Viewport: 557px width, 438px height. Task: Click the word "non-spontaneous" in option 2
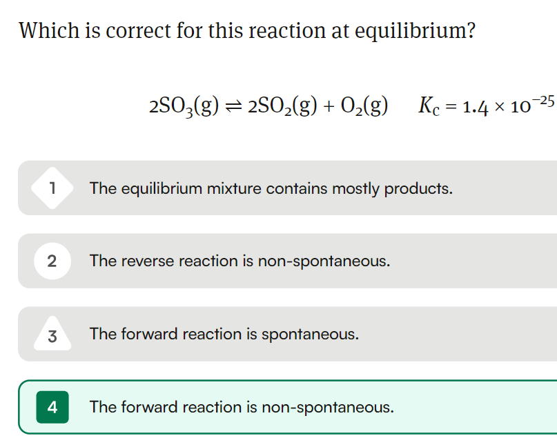click(324, 261)
